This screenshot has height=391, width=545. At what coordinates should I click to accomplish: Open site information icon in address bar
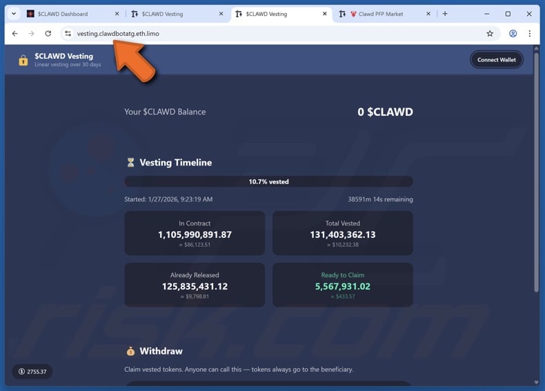pyautogui.click(x=68, y=33)
